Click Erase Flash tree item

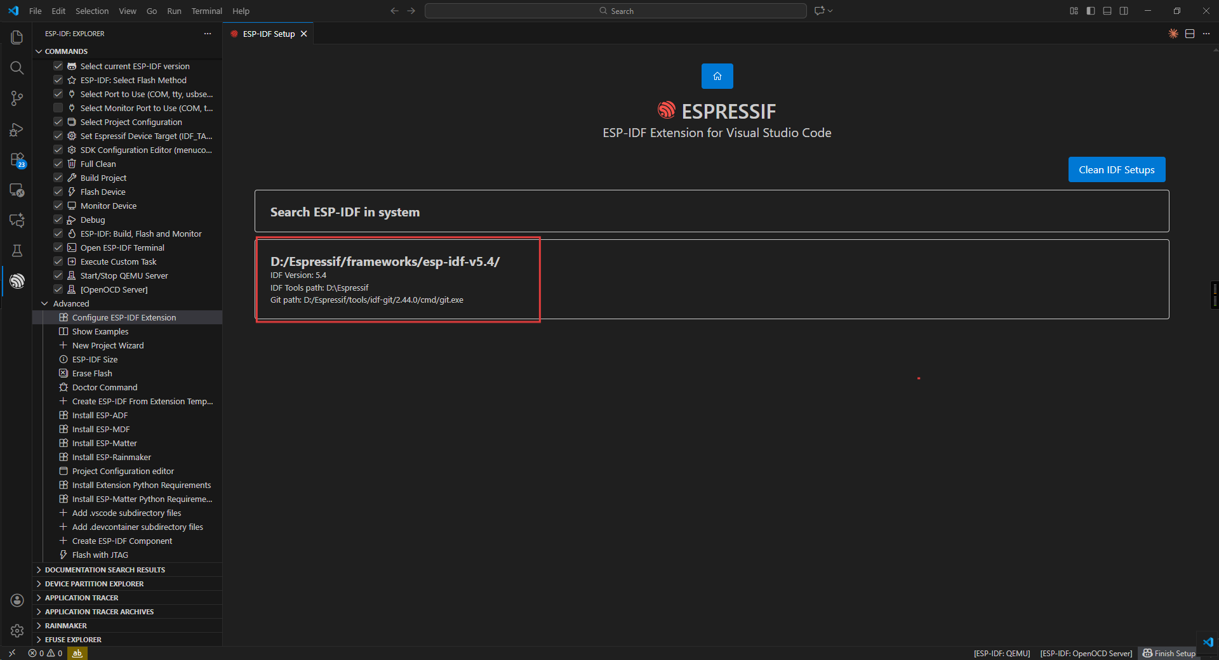click(x=127, y=373)
